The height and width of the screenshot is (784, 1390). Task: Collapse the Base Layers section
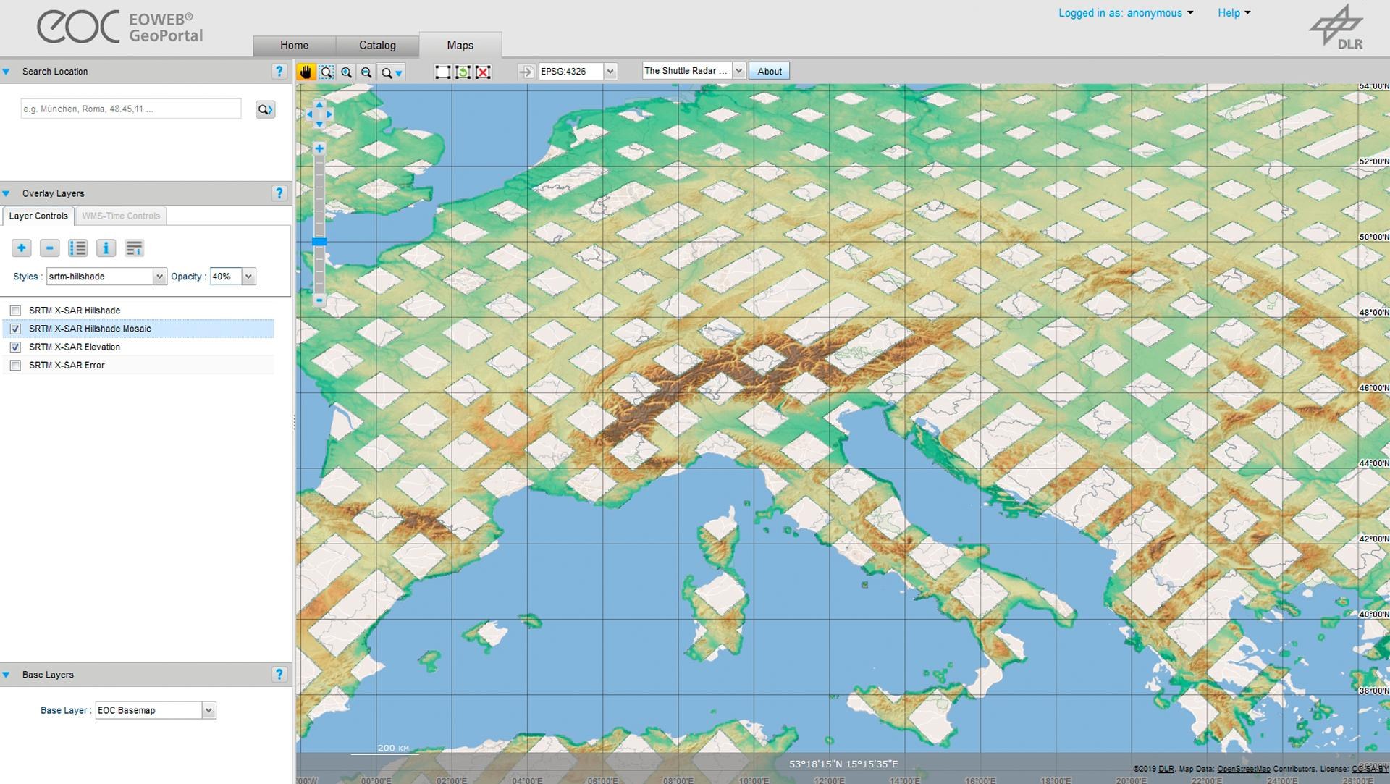pyautogui.click(x=7, y=674)
